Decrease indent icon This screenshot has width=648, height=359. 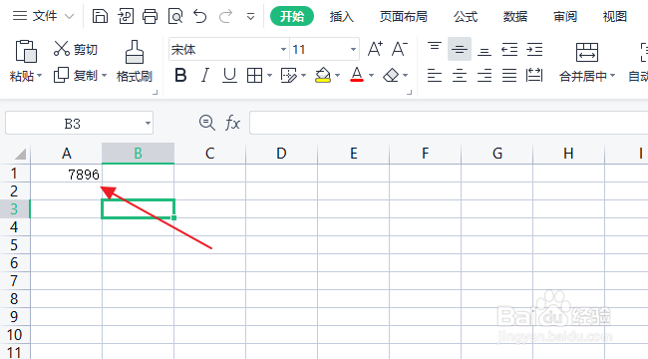coord(509,50)
